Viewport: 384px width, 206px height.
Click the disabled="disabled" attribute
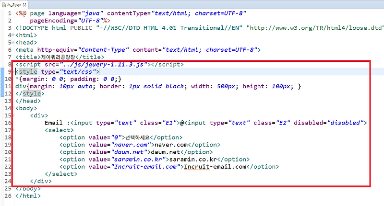[329, 123]
